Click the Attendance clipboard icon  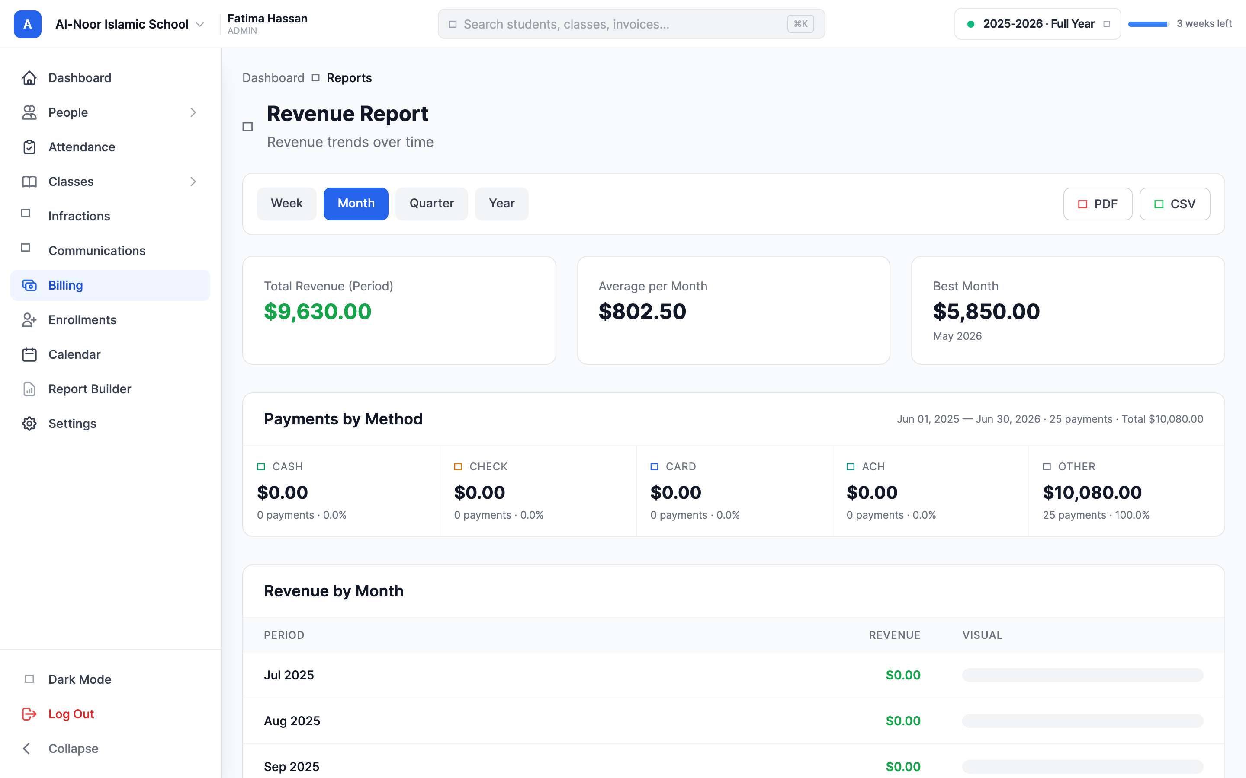tap(29, 147)
